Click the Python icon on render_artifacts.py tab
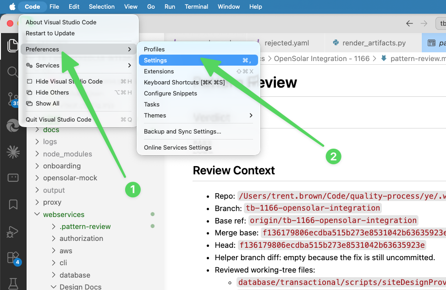Viewport: 446px width, 290px height. [336, 43]
